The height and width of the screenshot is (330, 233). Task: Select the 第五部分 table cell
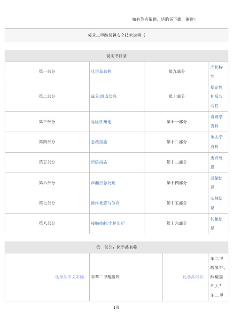point(47,163)
